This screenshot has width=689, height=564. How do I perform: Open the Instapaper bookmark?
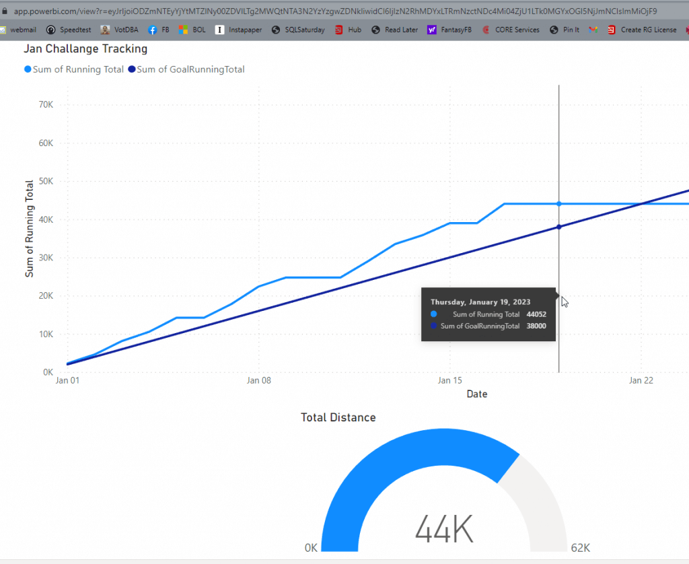(239, 30)
